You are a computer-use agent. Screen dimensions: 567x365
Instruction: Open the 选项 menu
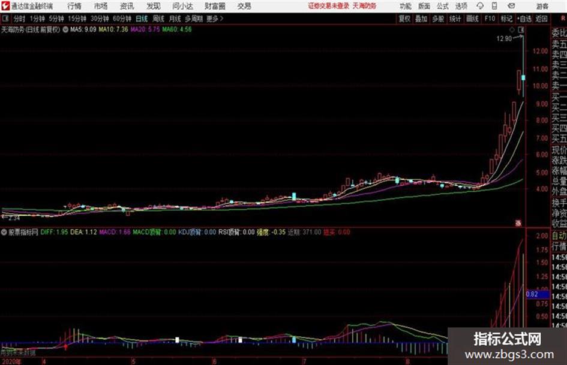(x=461, y=6)
